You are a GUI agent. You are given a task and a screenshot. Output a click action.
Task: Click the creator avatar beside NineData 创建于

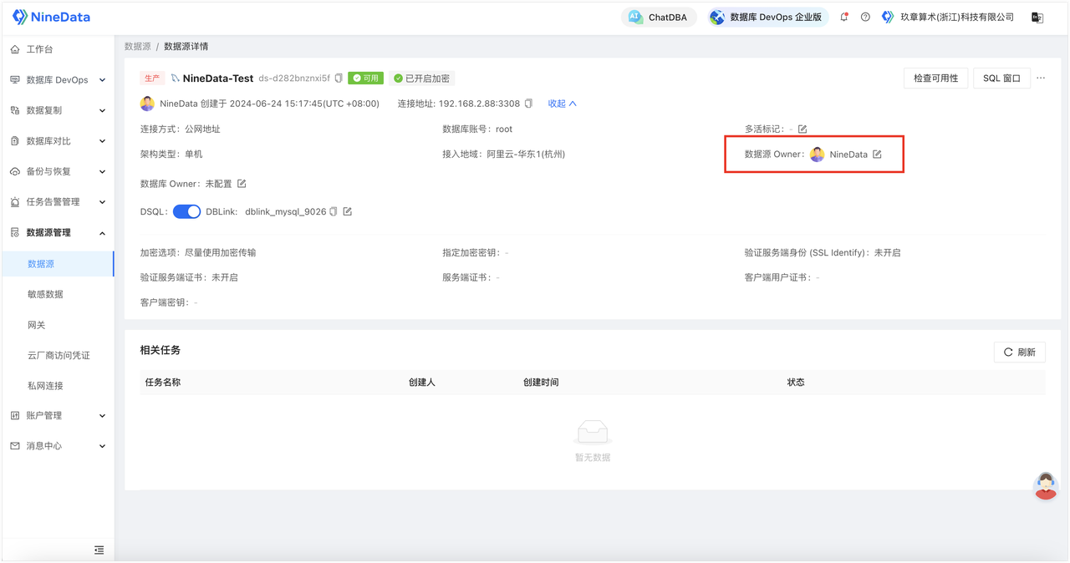(x=147, y=104)
